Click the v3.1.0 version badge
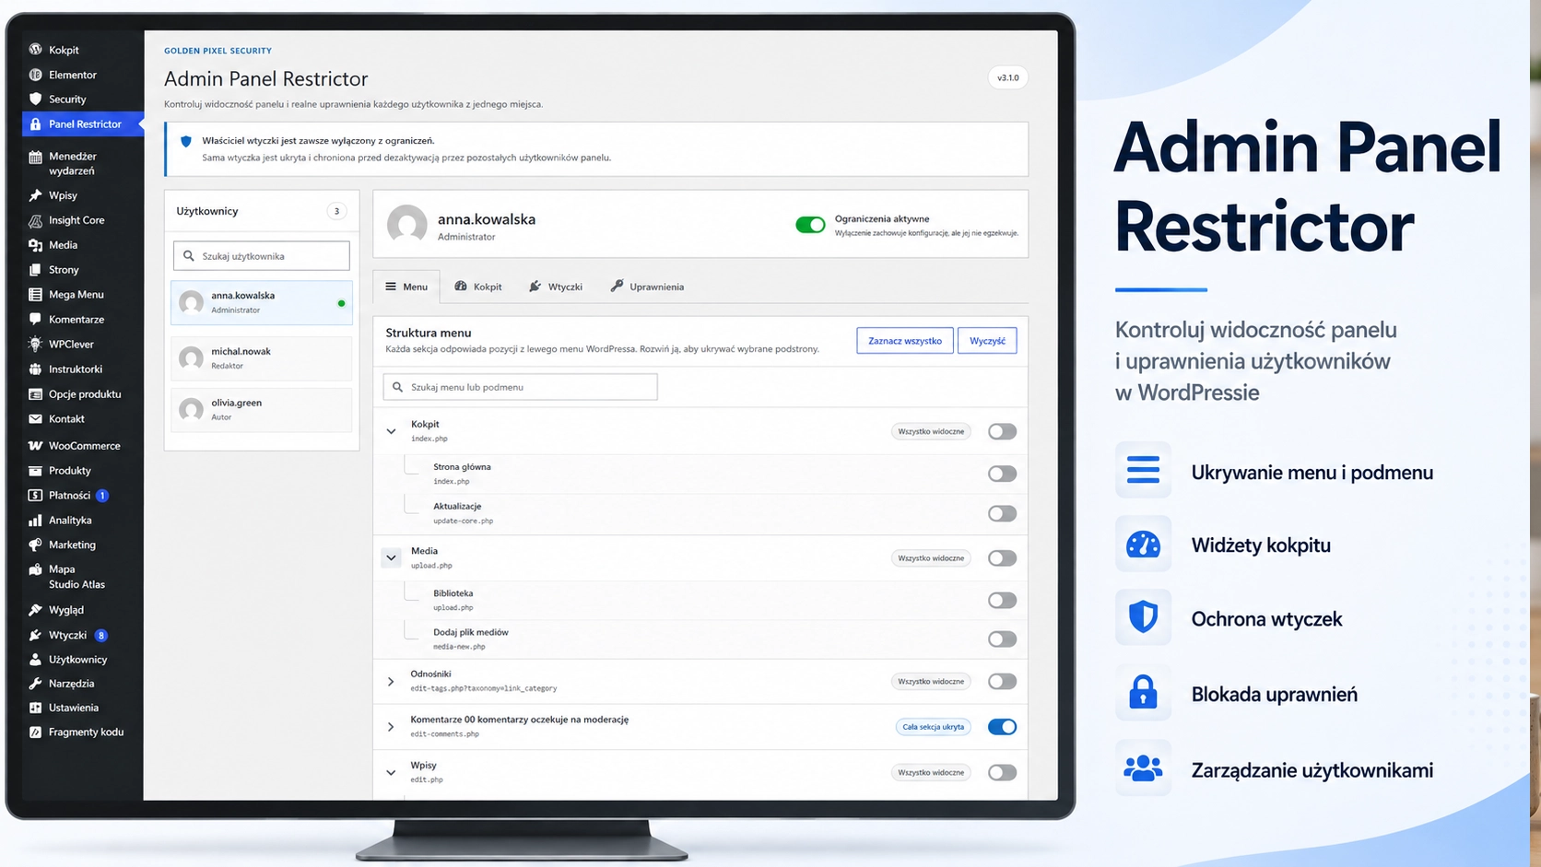This screenshot has width=1541, height=867. pos(1008,77)
